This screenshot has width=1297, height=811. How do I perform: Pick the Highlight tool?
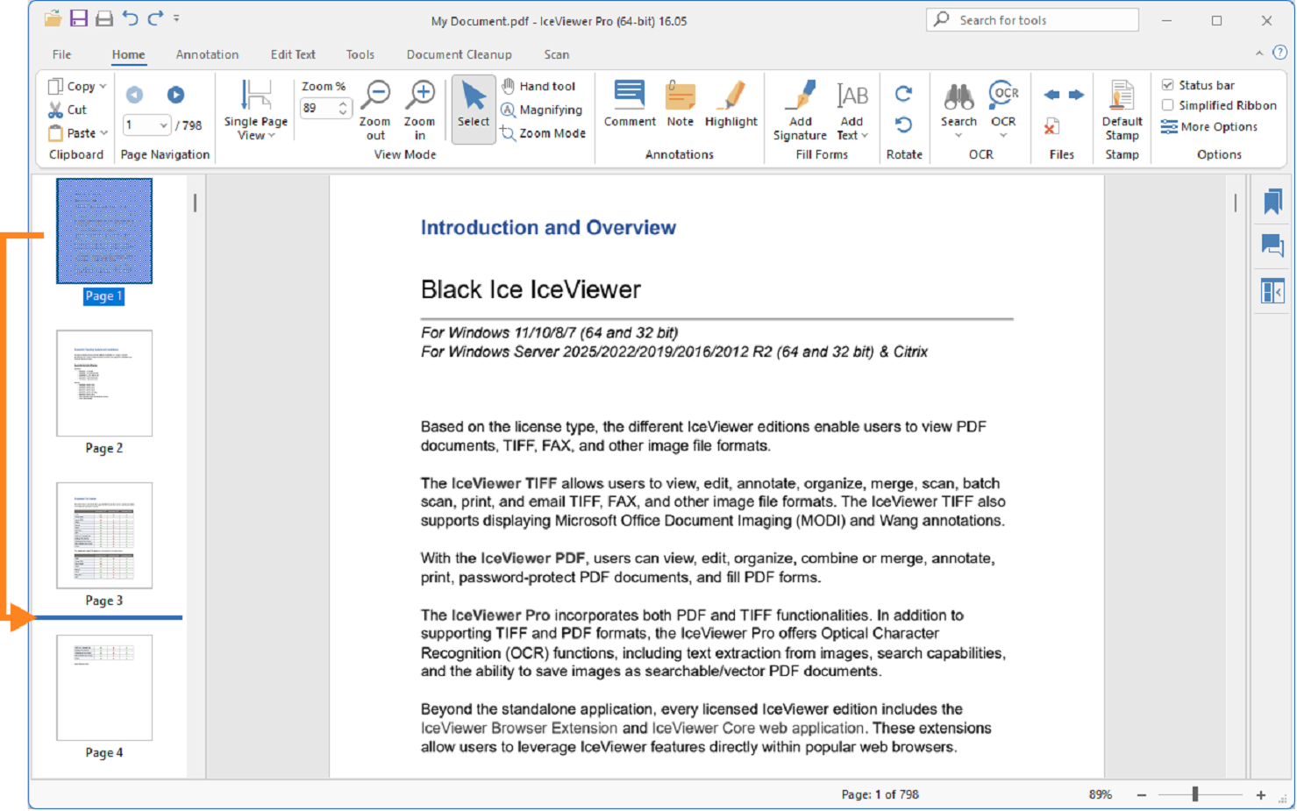[730, 103]
